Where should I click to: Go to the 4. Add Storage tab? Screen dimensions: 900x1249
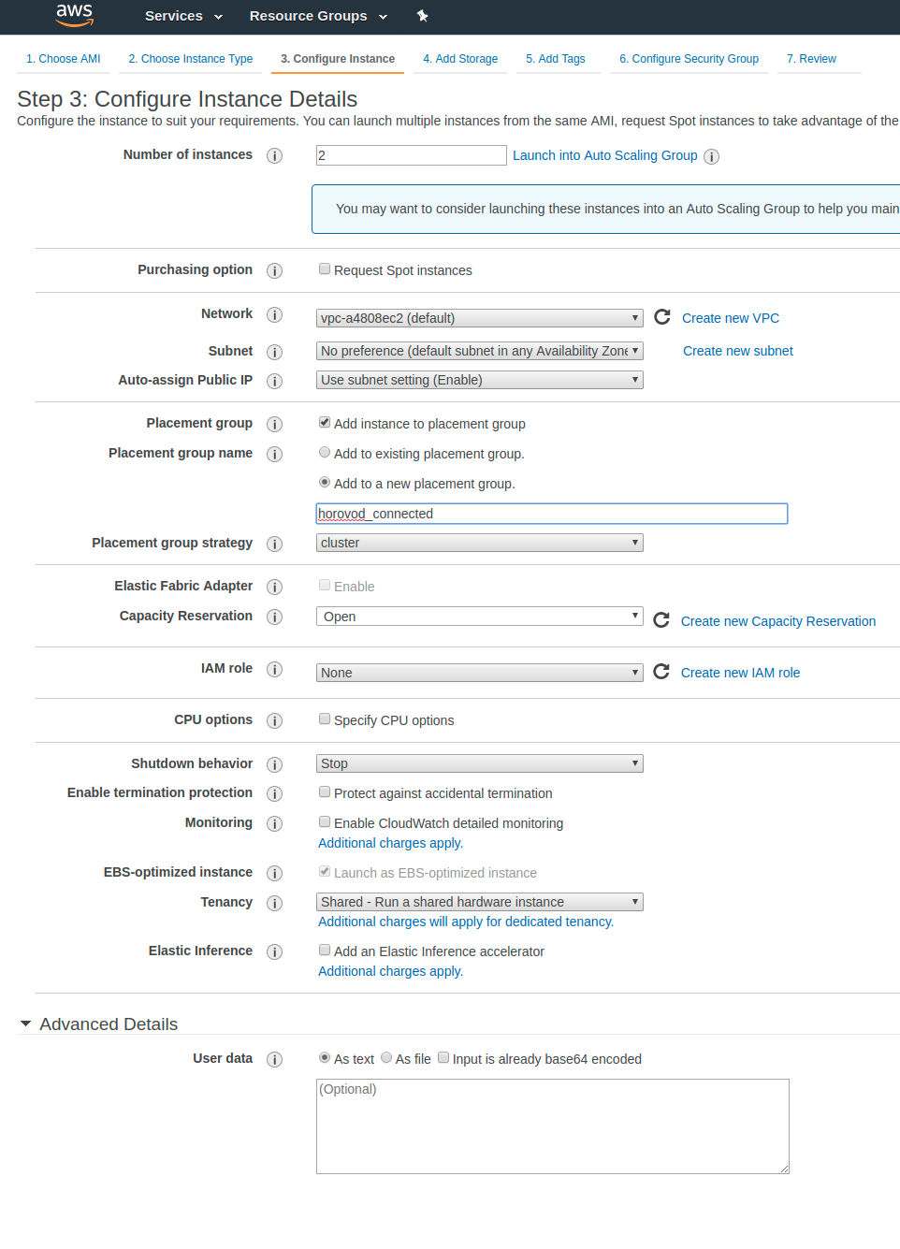(460, 59)
